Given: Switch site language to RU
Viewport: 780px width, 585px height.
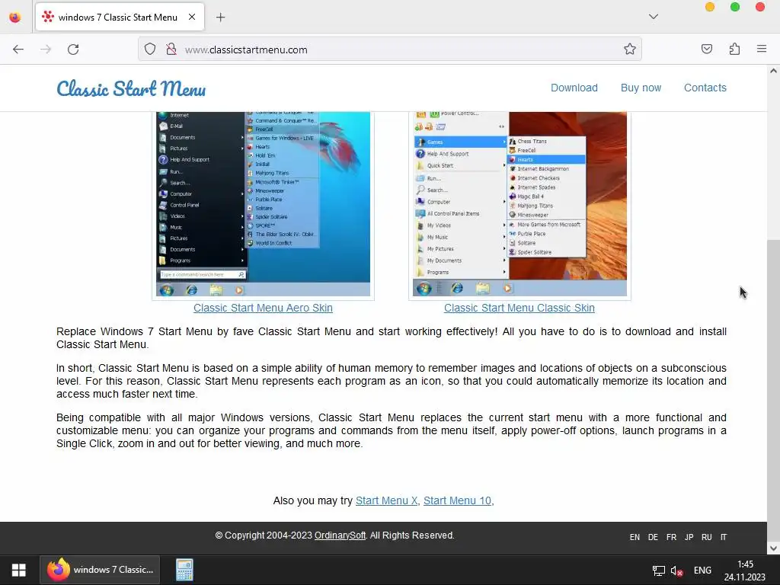Looking at the screenshot, I should click(x=706, y=537).
